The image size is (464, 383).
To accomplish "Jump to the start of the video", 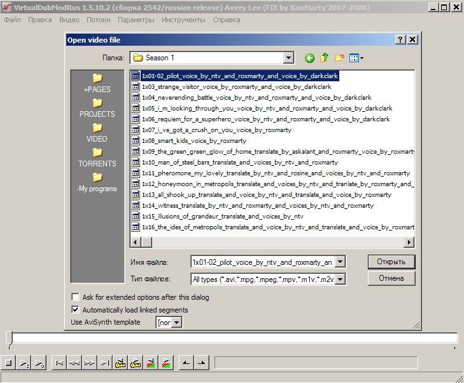I will tap(59, 363).
